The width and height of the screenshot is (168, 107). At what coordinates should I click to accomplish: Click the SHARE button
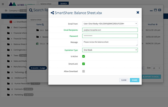(135, 80)
